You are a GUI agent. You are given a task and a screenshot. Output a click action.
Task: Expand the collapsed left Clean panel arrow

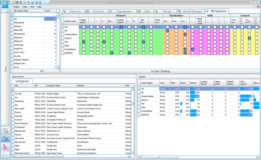pos(8,11)
